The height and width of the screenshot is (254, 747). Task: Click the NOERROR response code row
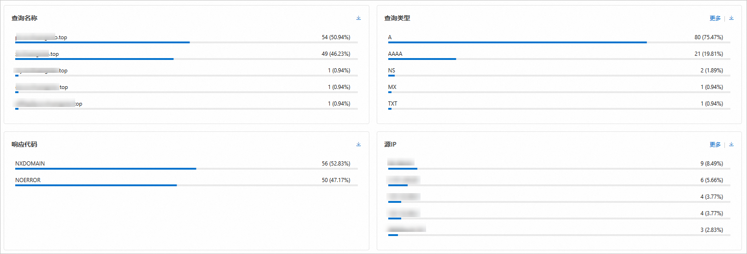coord(28,180)
